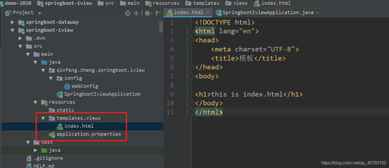Image resolution: width=389 pixels, height=168 pixels.
Task: Click the application.properties Spring leaf icon
Action: click(52, 134)
